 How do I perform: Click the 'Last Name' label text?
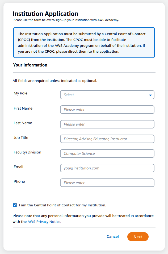pyautogui.click(x=23, y=123)
